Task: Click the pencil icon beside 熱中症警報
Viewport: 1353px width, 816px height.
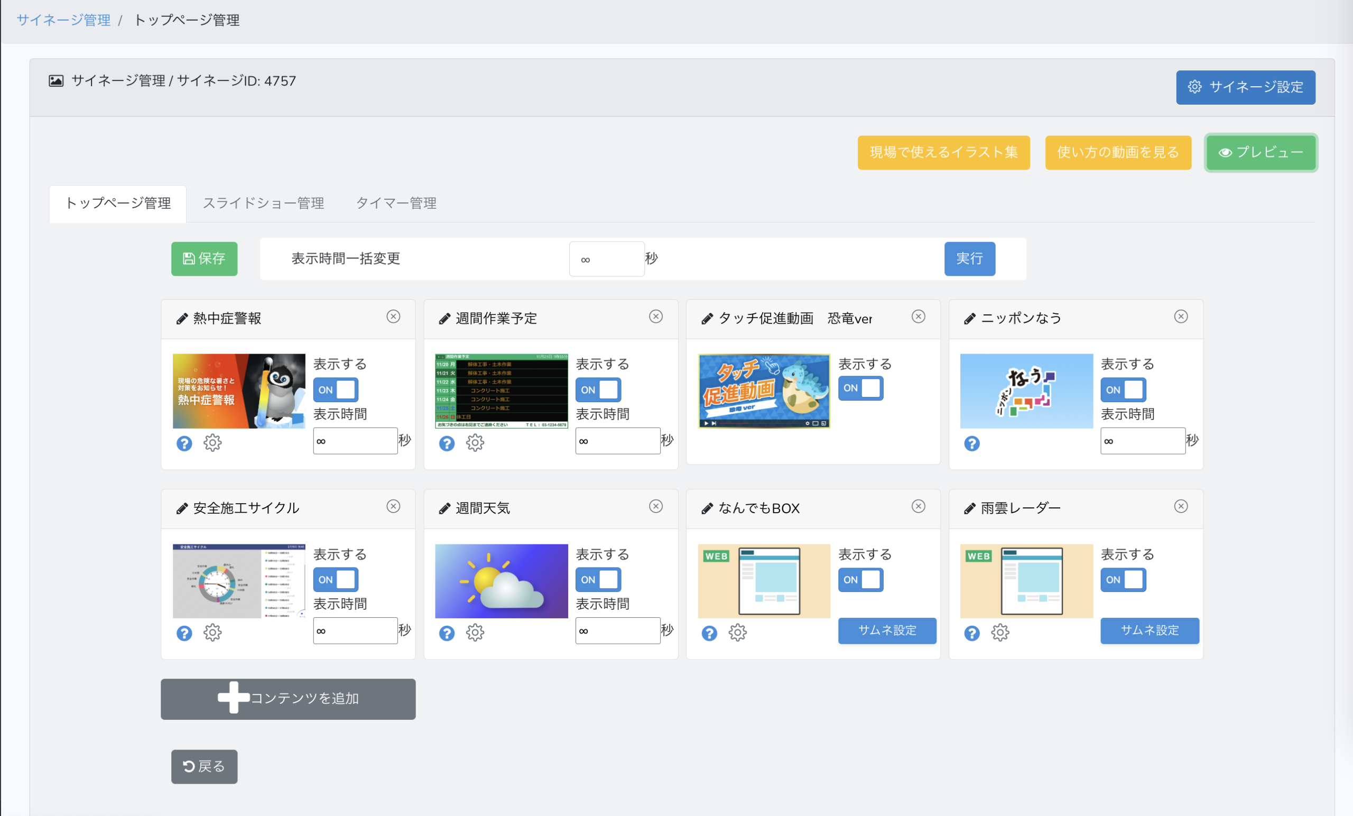Action: [x=182, y=319]
